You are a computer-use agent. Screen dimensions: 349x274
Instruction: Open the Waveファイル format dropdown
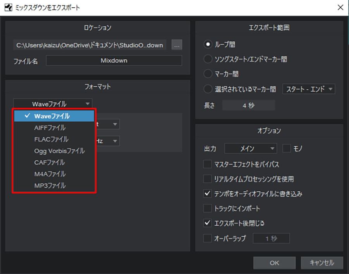coord(53,104)
